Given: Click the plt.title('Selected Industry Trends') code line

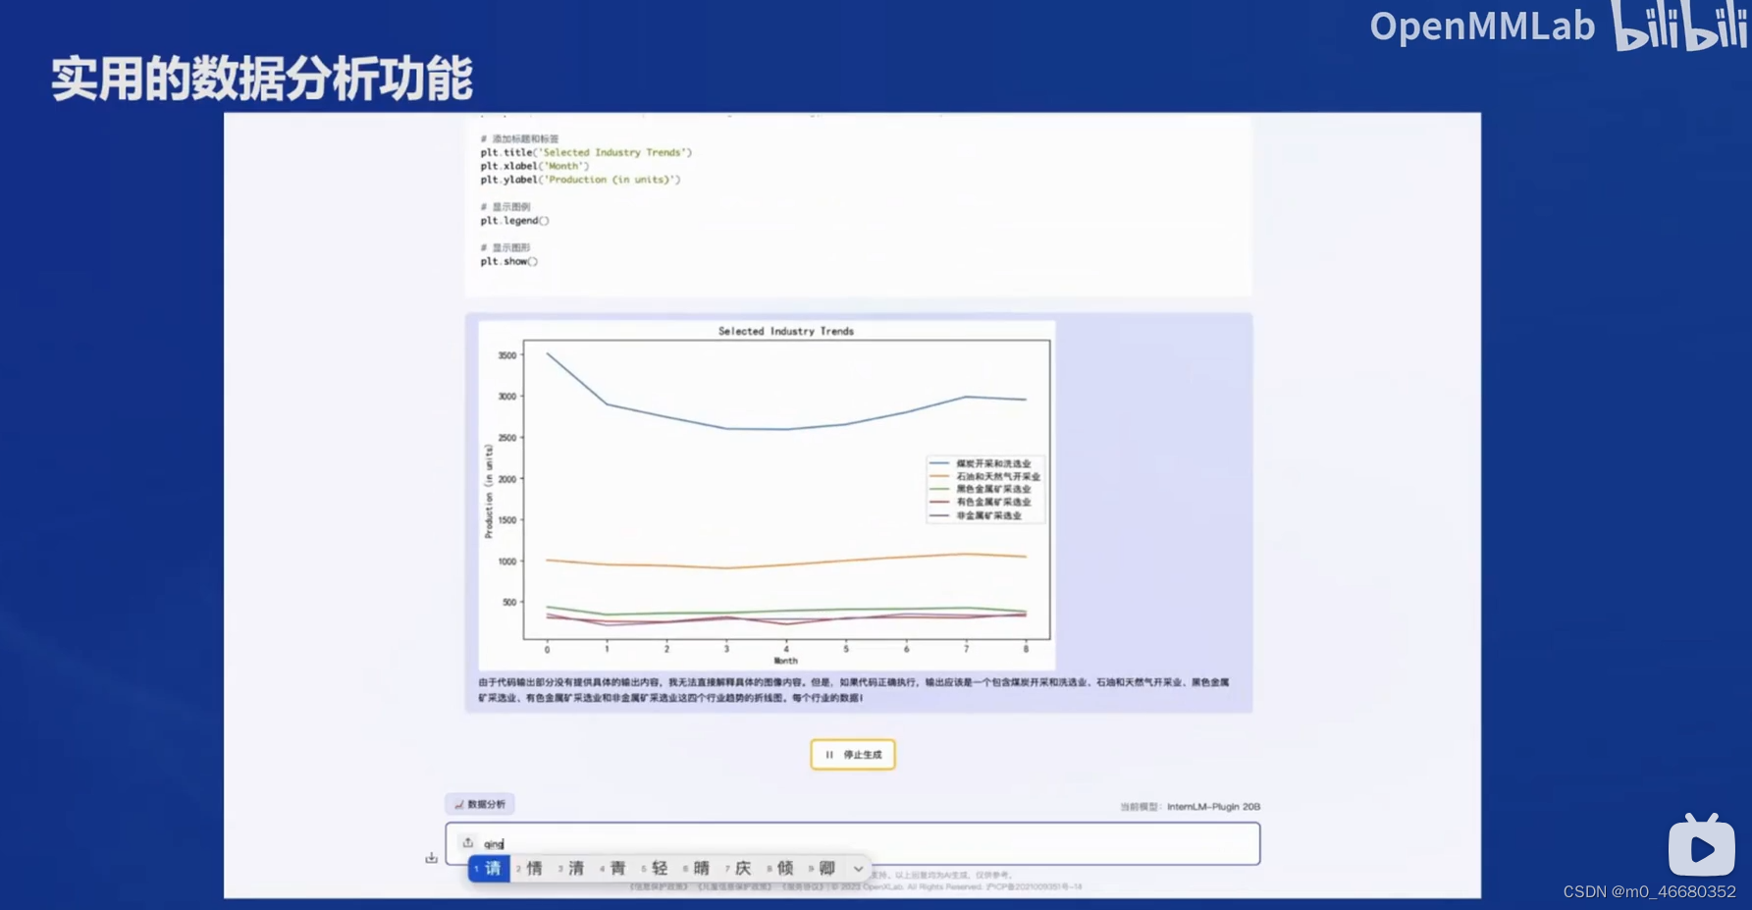Looking at the screenshot, I should click(x=586, y=153).
